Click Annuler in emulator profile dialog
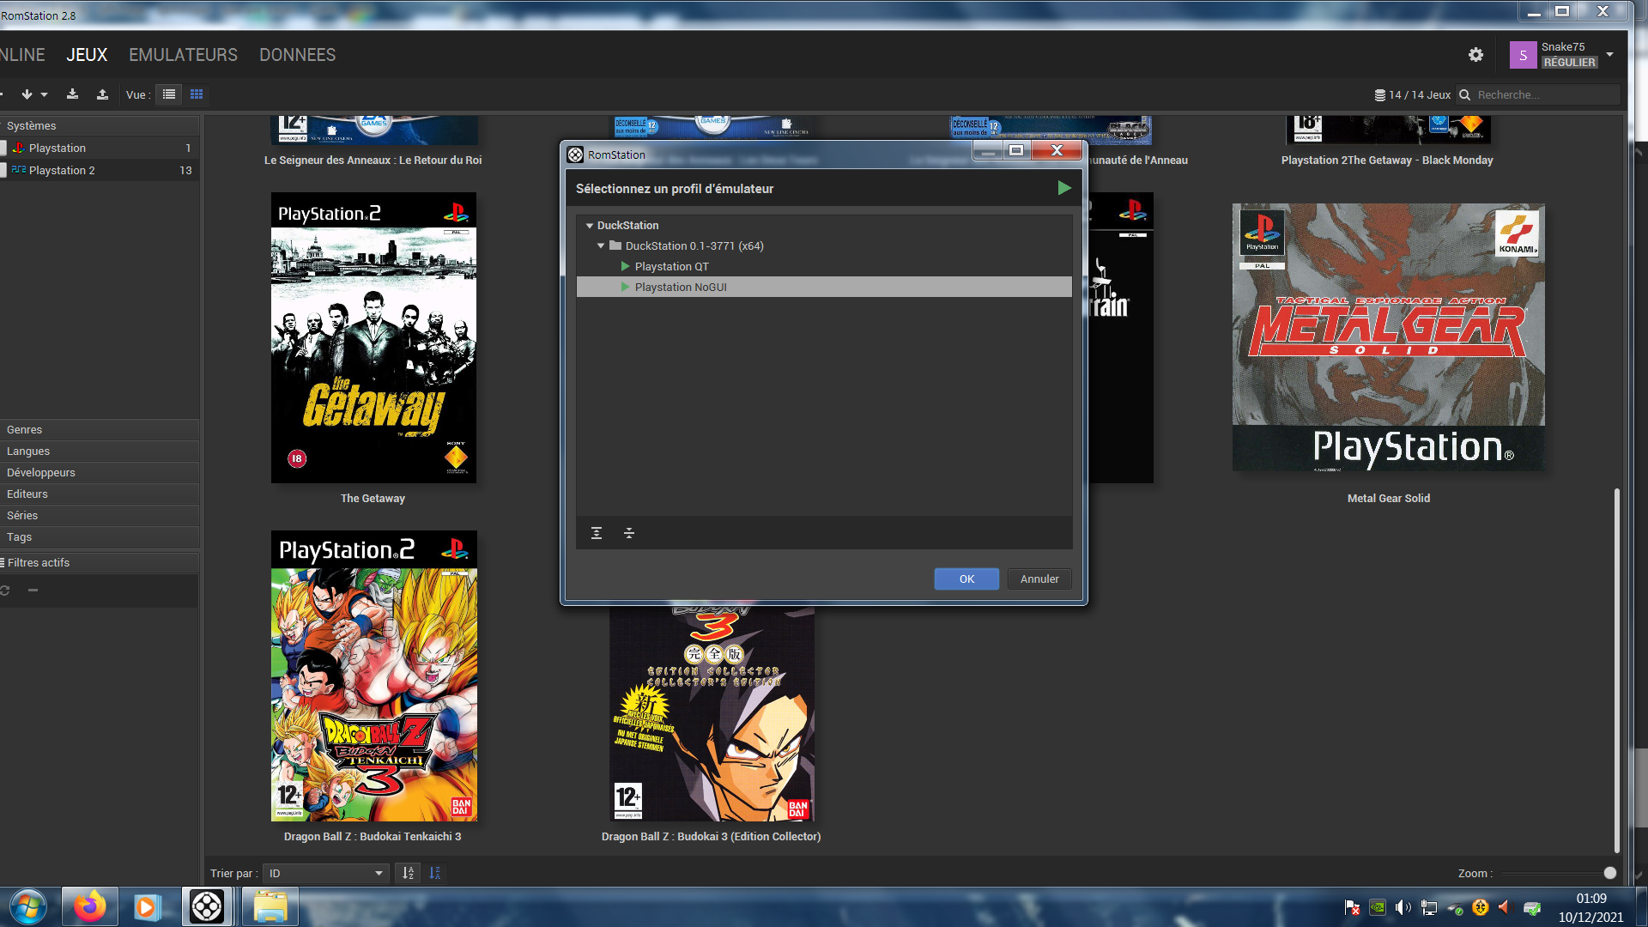The width and height of the screenshot is (1648, 927). tap(1039, 579)
